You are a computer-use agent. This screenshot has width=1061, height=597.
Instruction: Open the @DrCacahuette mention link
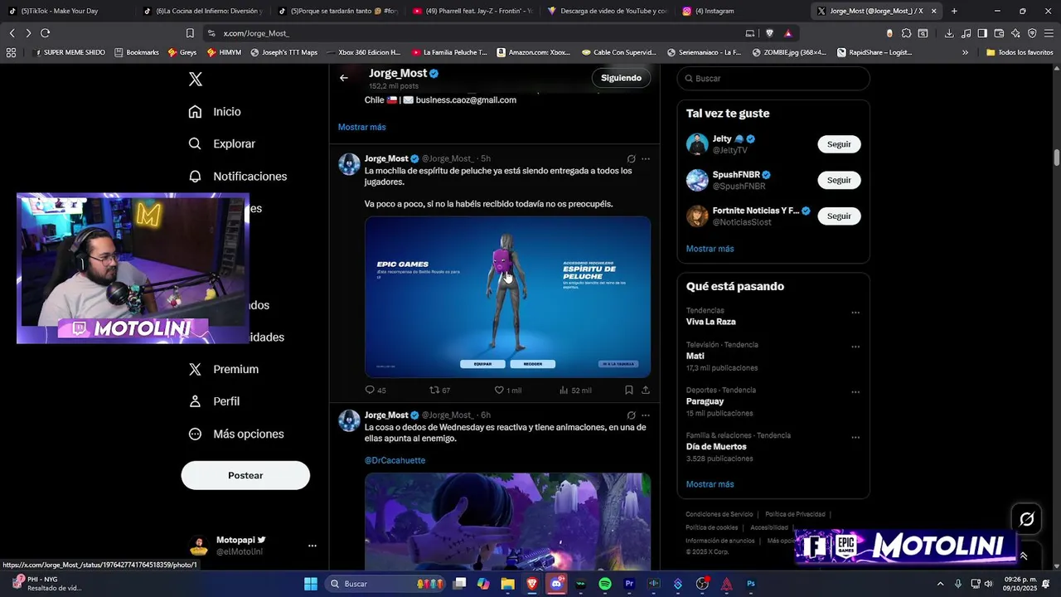pos(395,460)
